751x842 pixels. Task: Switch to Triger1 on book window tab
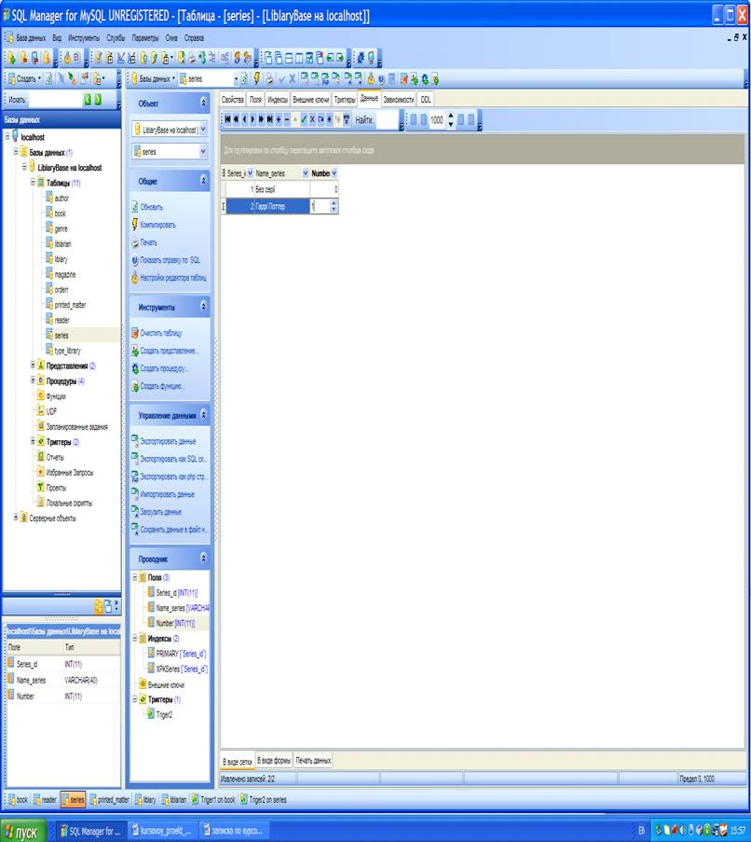[213, 800]
